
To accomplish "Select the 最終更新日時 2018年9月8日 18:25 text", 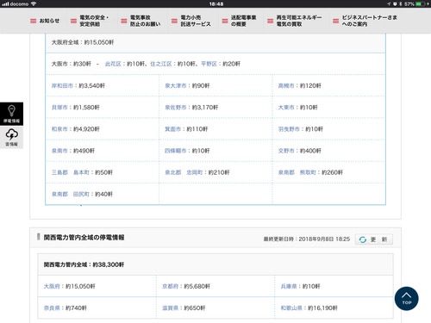I will [x=307, y=239].
